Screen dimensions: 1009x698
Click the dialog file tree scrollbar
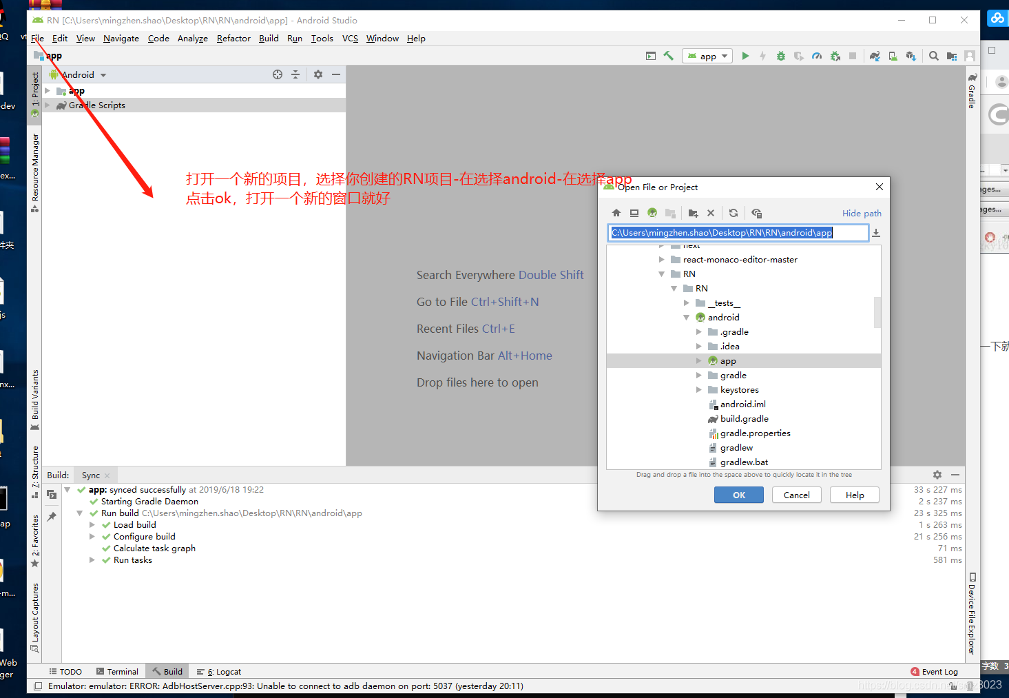pyautogui.click(x=877, y=312)
